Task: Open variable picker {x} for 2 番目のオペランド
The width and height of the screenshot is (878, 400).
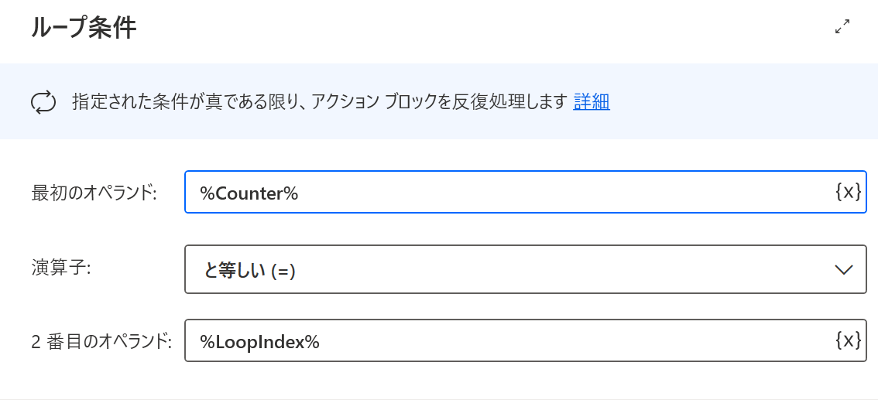Action: [x=848, y=340]
